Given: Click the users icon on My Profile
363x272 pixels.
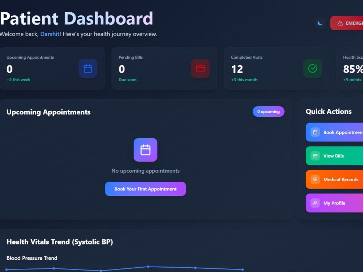Looking at the screenshot, I should tap(315, 203).
